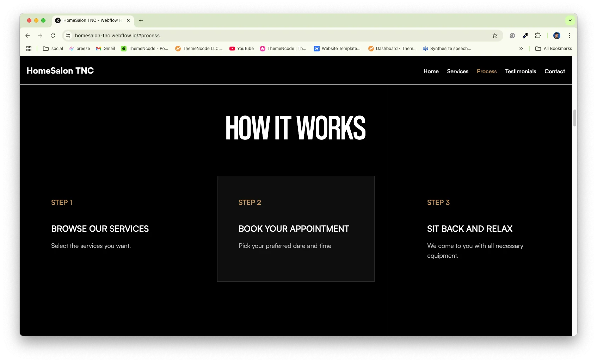Open the tab search chevron button
This screenshot has width=597, height=362.
coord(570,20)
